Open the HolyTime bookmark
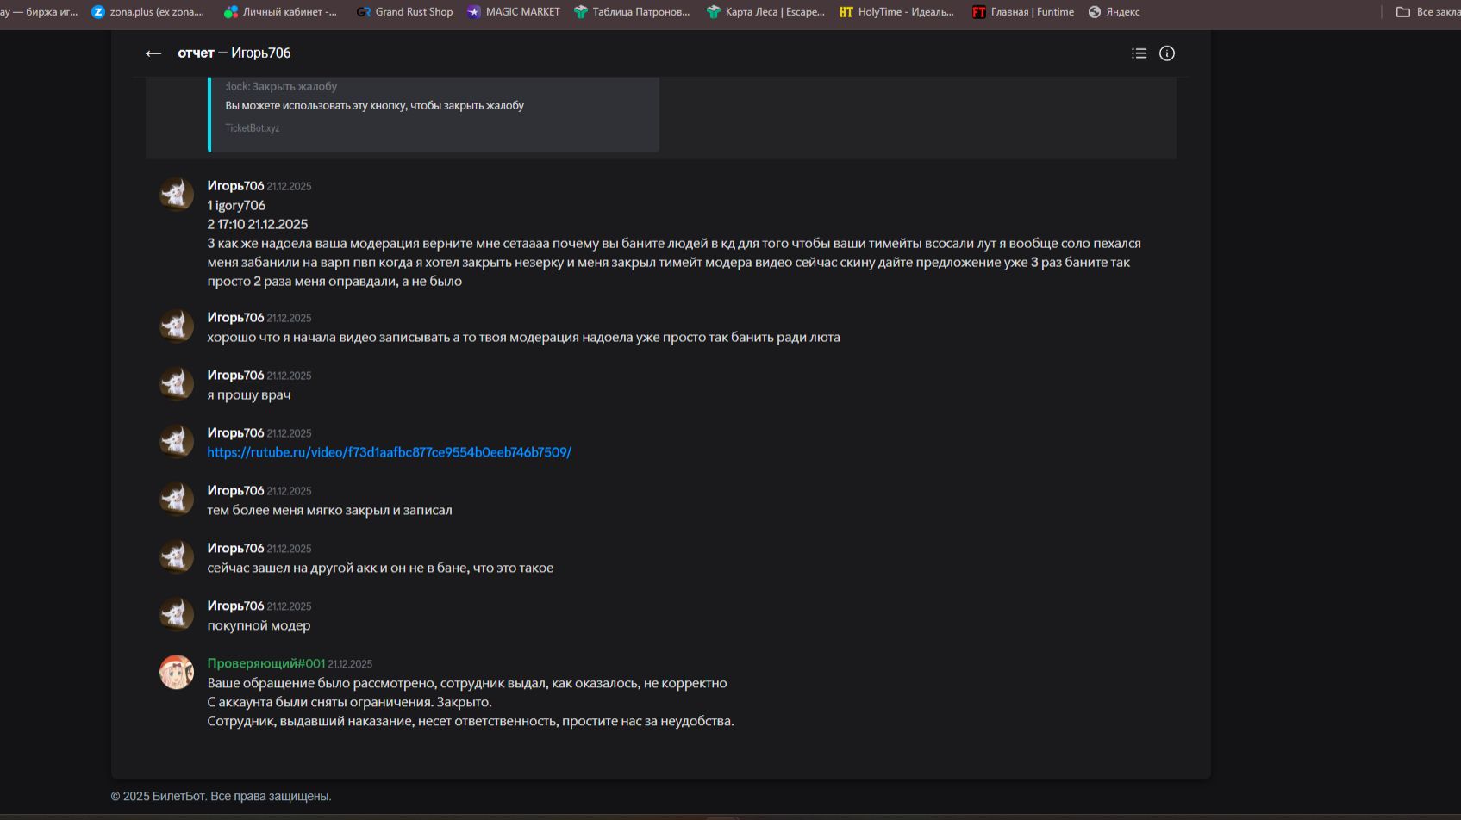This screenshot has width=1461, height=820. pyautogui.click(x=896, y=12)
